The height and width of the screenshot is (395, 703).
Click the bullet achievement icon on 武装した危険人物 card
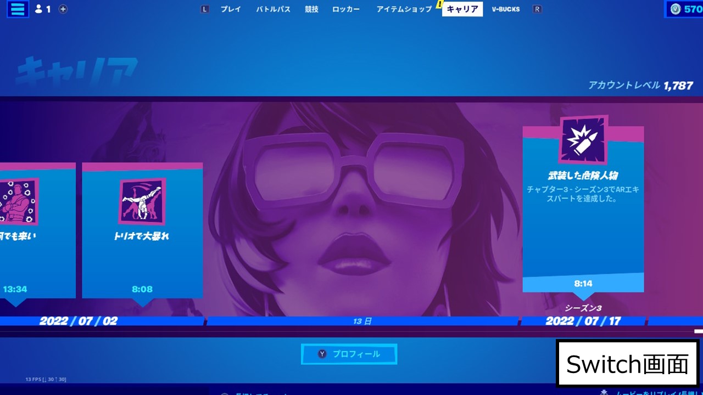583,140
